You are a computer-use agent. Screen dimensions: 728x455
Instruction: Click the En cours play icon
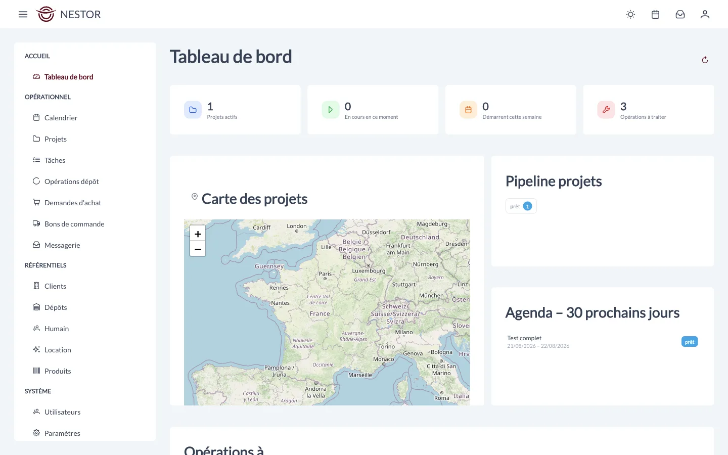click(331, 110)
